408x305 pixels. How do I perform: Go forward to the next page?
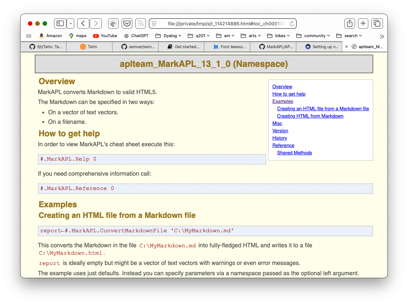pyautogui.click(x=96, y=24)
